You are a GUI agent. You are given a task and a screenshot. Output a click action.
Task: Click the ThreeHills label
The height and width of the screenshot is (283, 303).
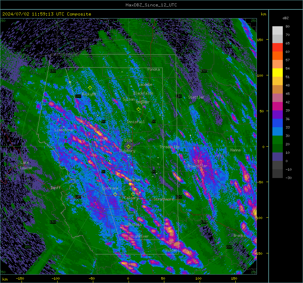169,147
